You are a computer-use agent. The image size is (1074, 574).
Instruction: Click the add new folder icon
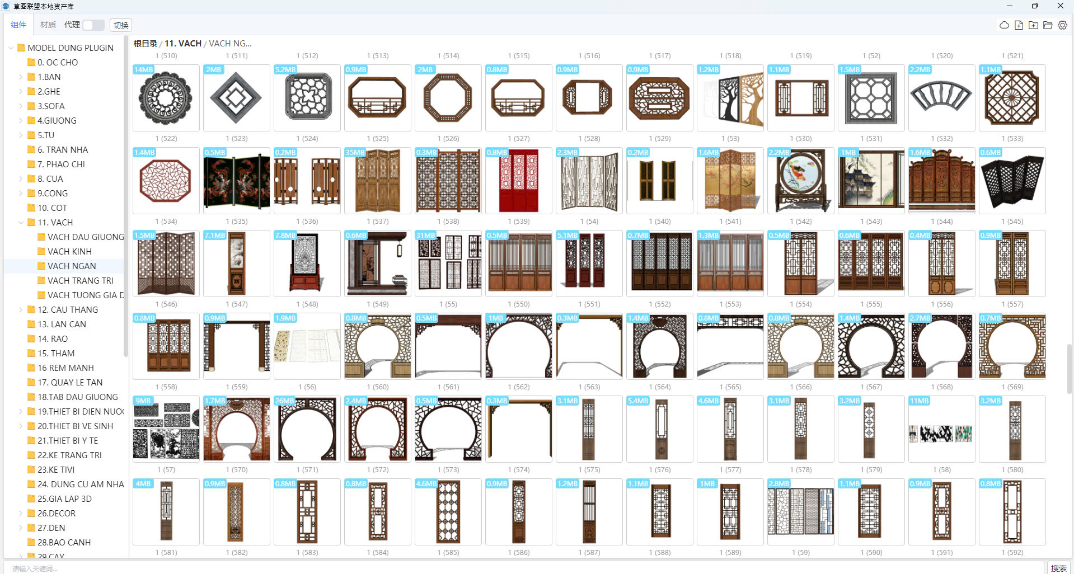click(1033, 25)
